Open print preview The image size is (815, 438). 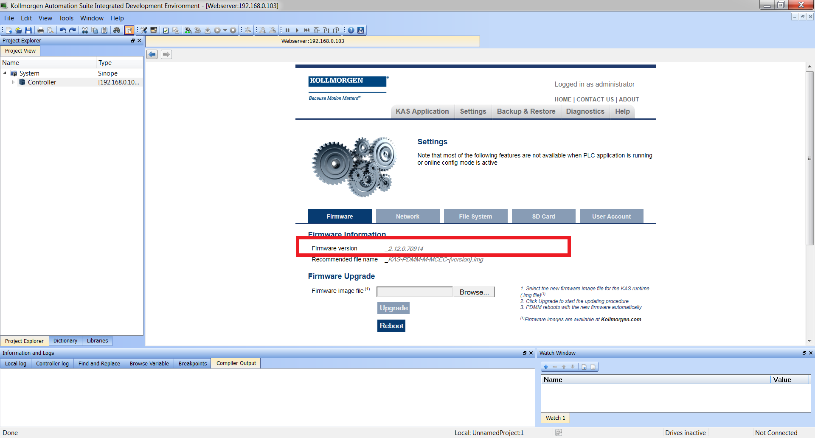(x=51, y=30)
